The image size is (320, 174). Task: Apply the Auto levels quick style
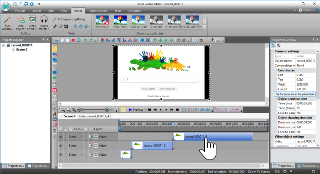[120, 22]
